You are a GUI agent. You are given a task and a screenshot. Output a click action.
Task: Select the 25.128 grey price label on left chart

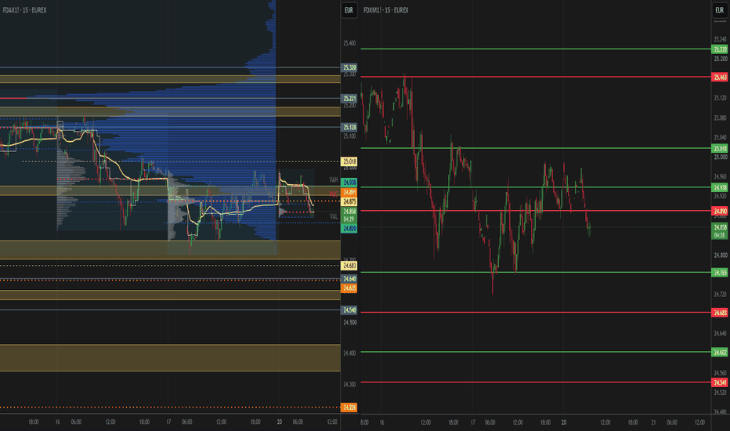[349, 127]
